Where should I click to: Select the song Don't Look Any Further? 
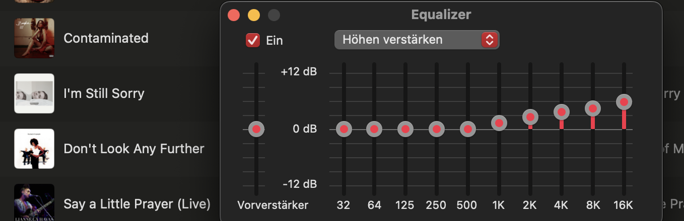134,149
